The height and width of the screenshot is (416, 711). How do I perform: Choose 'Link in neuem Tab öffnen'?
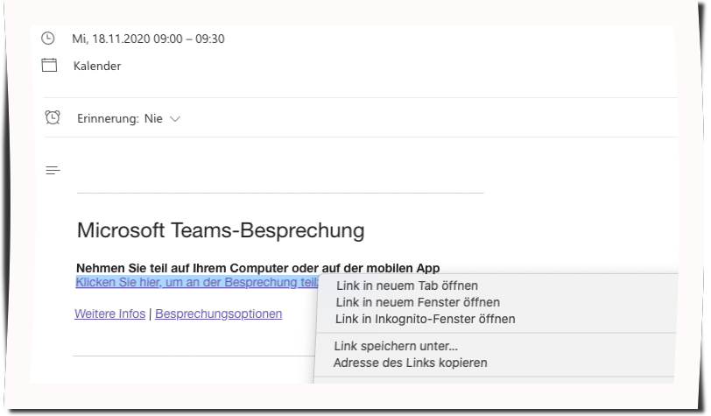pyautogui.click(x=407, y=286)
